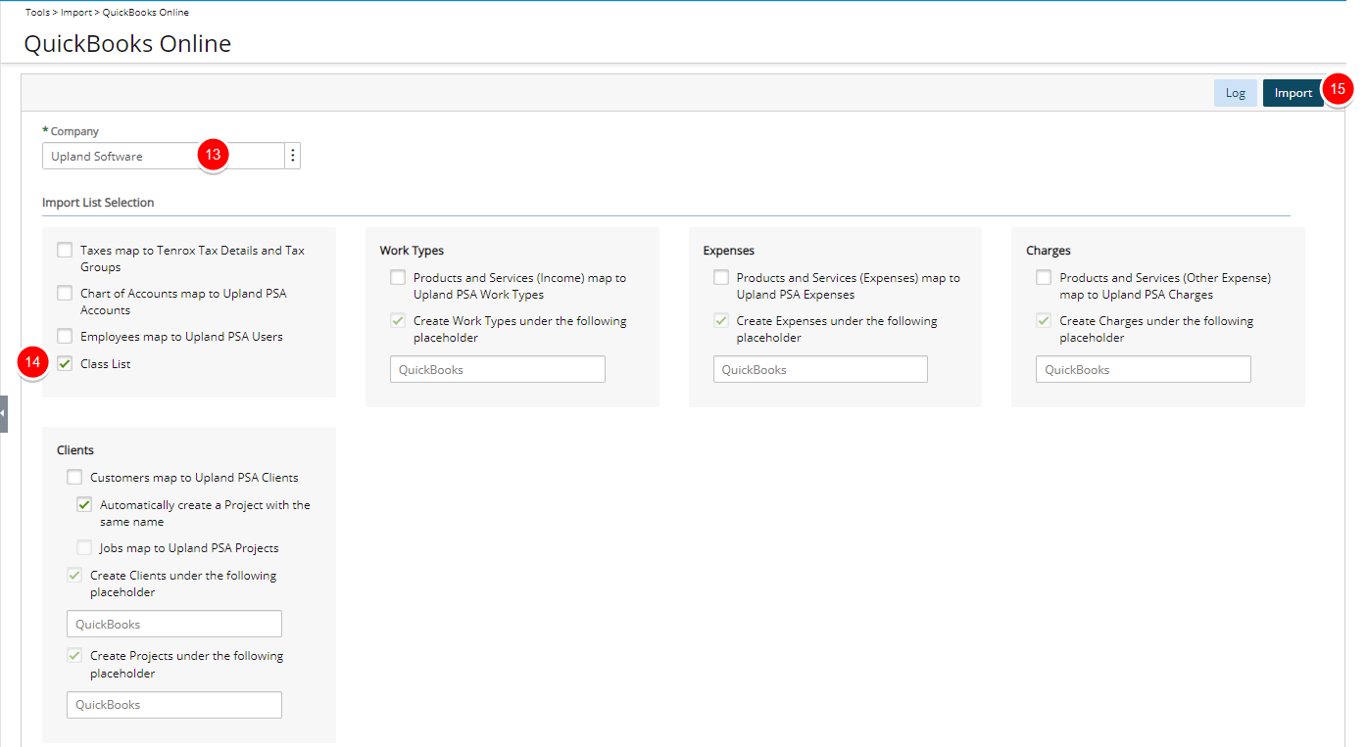Enable Taxes map to Tenrox Tax Details checkbox

pyautogui.click(x=65, y=250)
